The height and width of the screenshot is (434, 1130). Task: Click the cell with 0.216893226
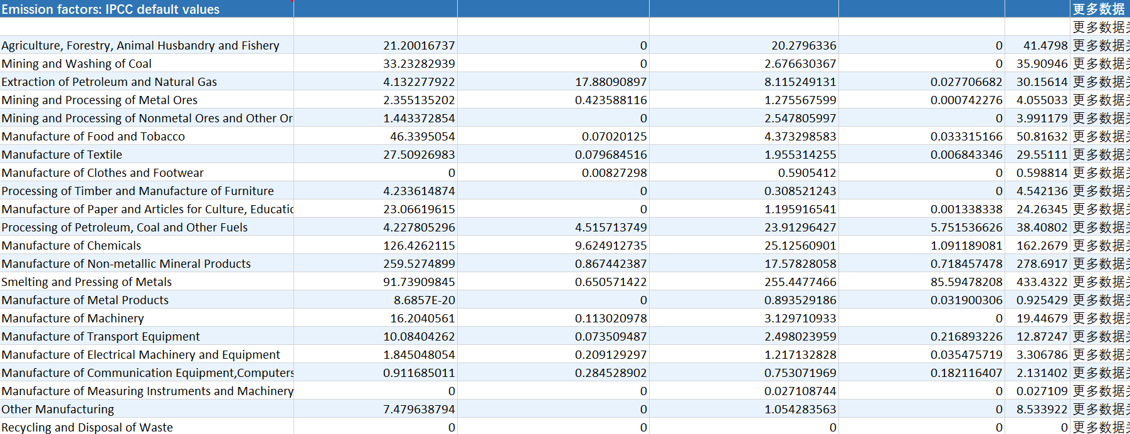(x=922, y=336)
